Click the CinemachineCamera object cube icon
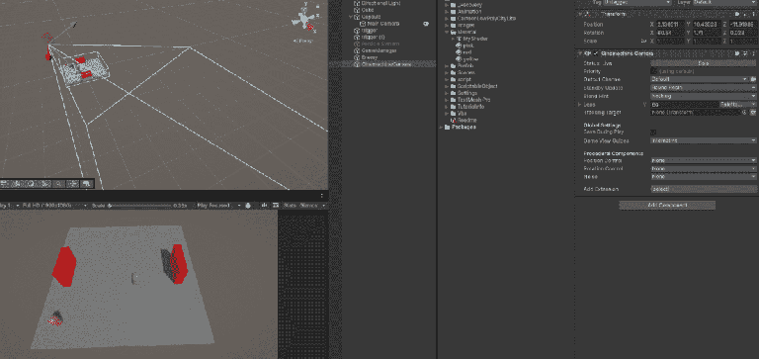 click(357, 64)
